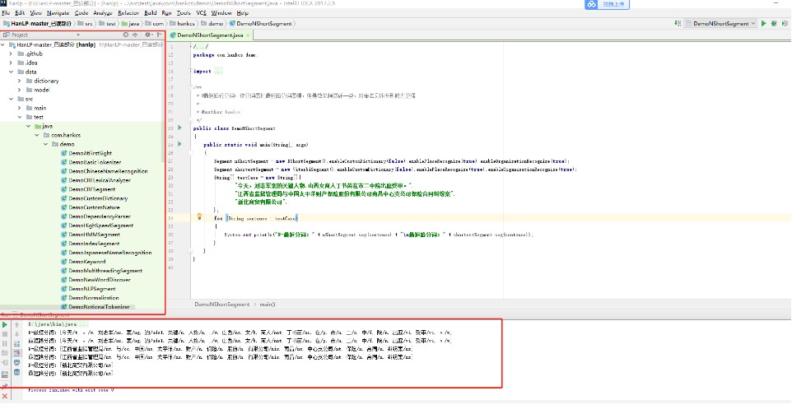Pause output in the Run panel

coord(5,343)
